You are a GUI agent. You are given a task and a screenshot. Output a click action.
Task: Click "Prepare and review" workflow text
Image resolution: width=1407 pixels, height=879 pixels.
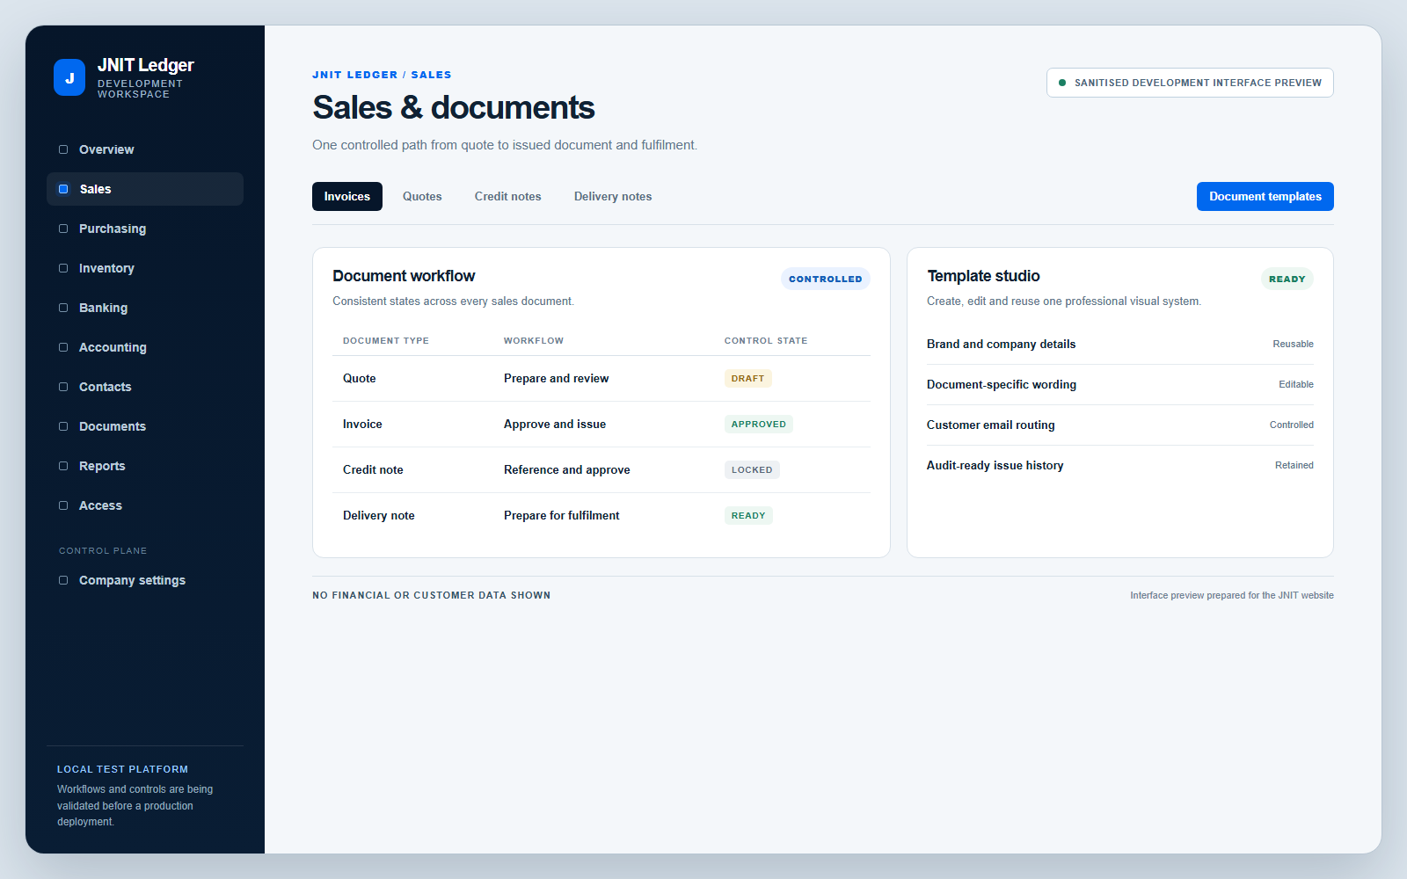(x=556, y=379)
